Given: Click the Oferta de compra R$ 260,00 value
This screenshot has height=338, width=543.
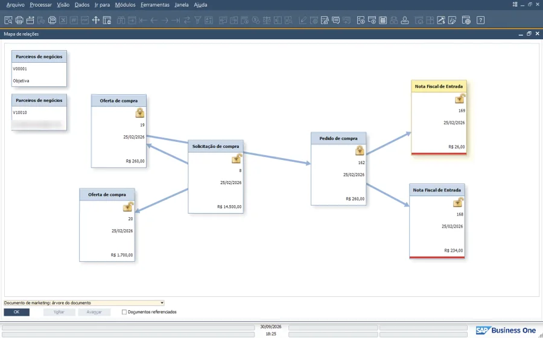Looking at the screenshot, I should tap(135, 161).
